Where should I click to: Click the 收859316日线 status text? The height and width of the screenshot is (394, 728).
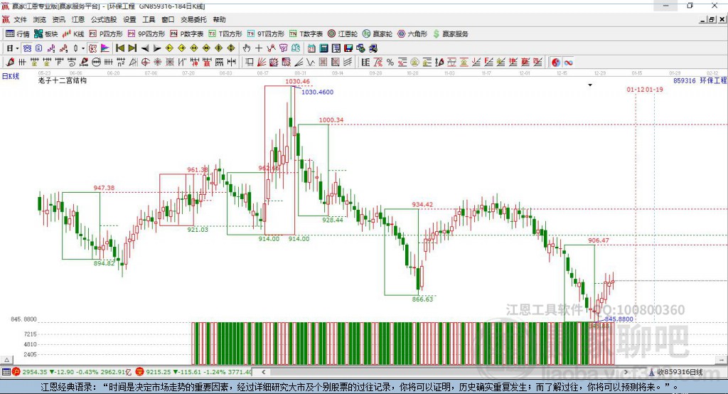pyautogui.click(x=680, y=372)
